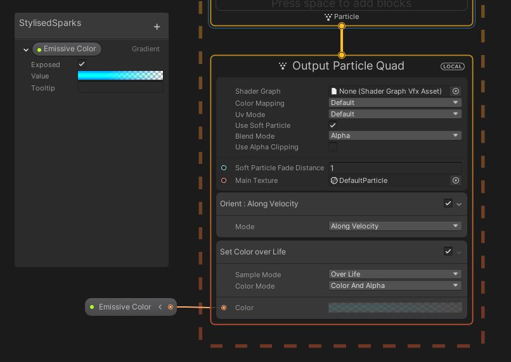Click the Color gradient swatch in block

[x=395, y=308]
